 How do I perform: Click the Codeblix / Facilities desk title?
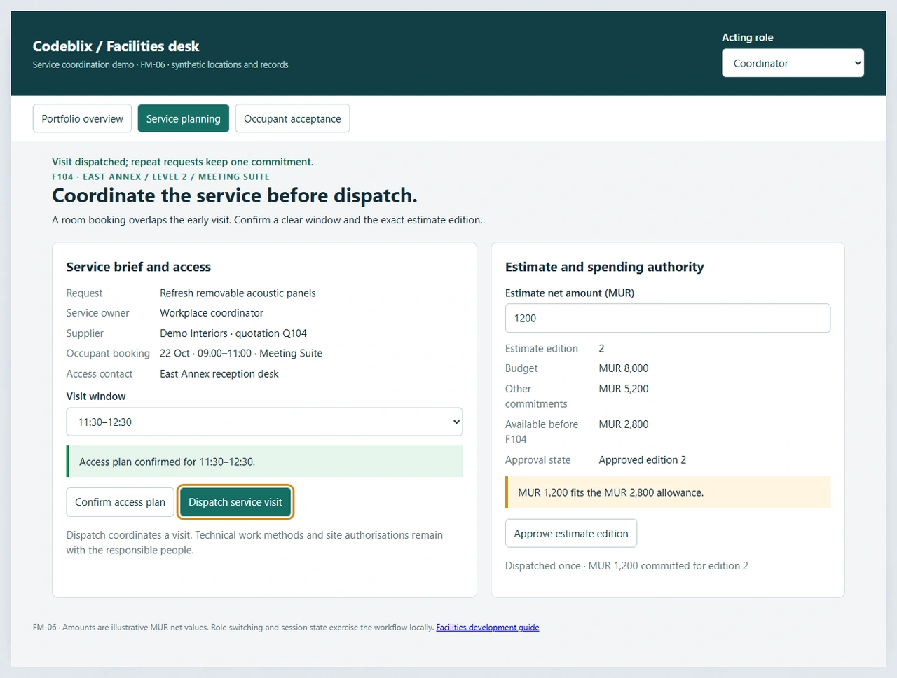pyautogui.click(x=116, y=46)
